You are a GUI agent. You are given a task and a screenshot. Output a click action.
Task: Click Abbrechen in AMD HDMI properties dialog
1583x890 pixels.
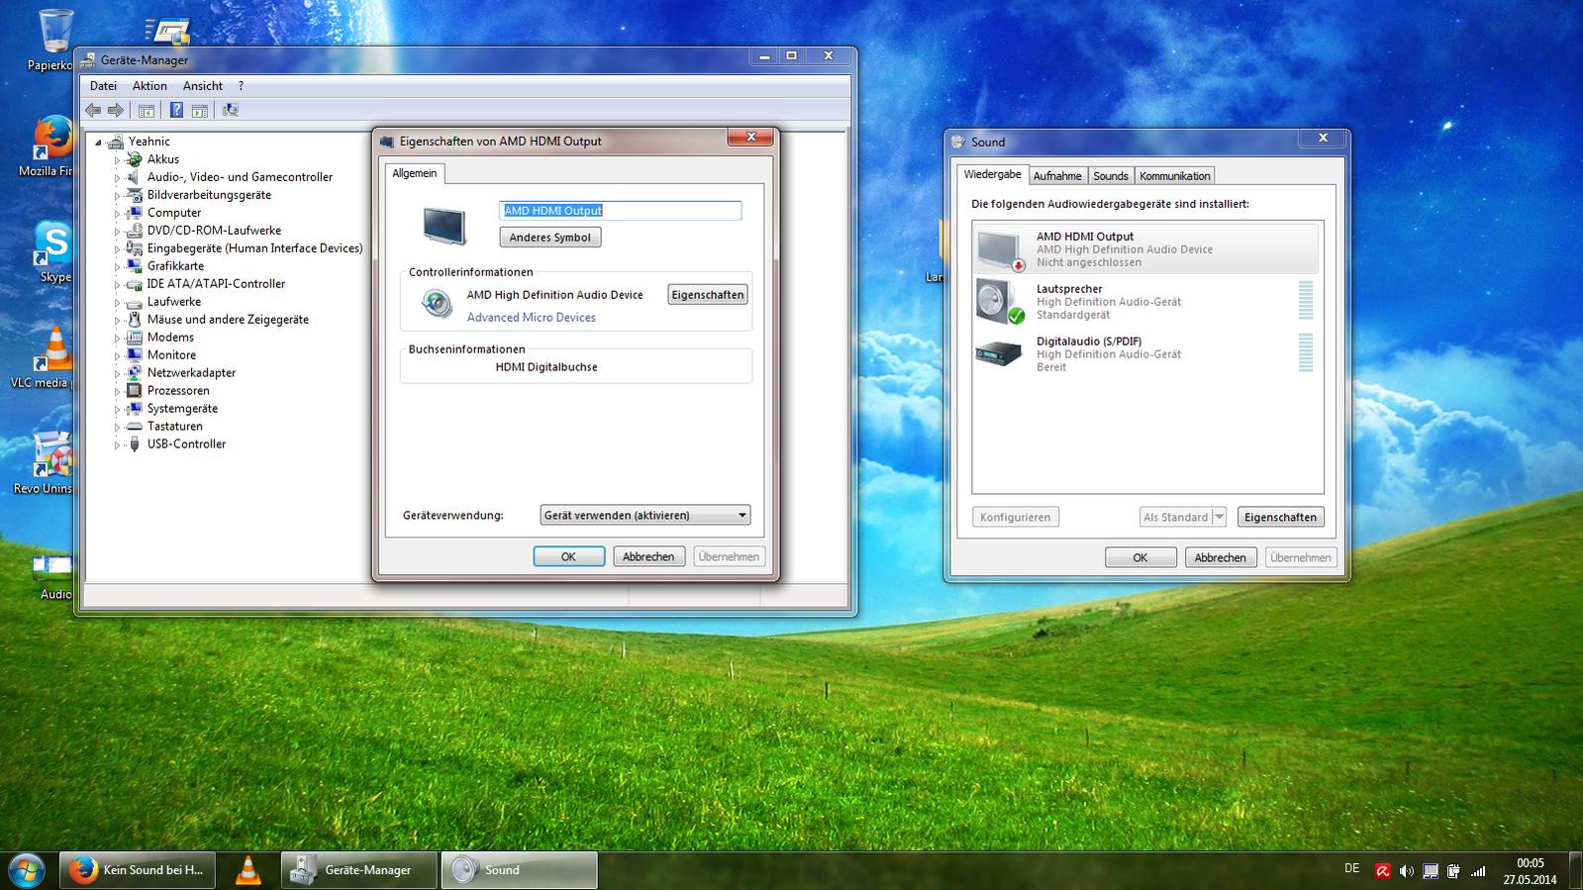[648, 556]
